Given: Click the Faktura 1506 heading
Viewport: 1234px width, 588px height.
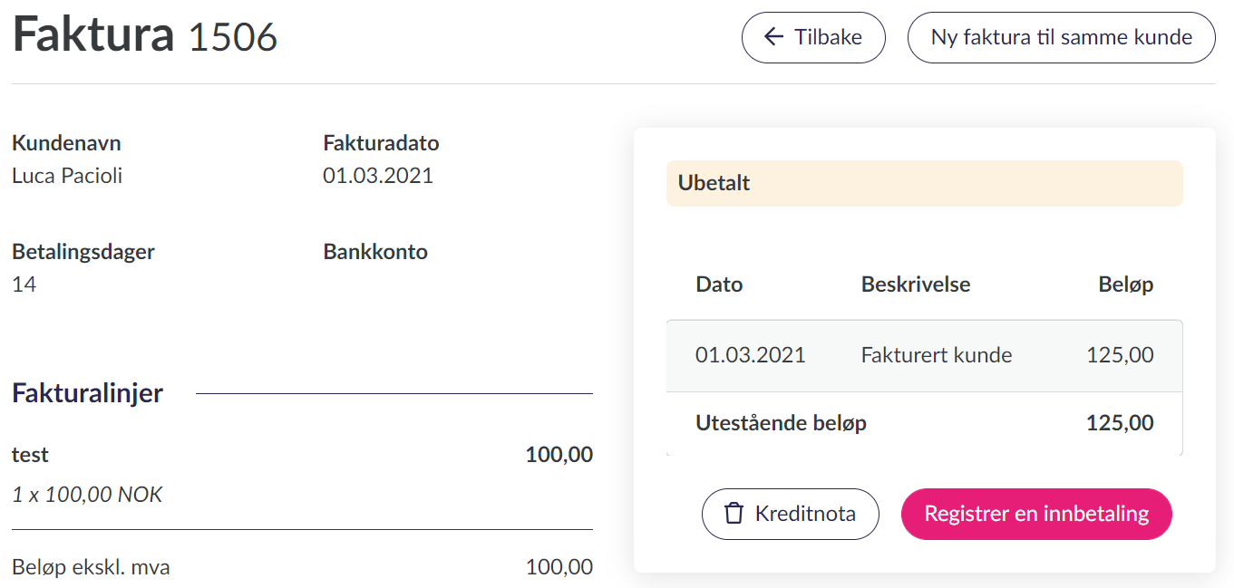Looking at the screenshot, I should 145,37.
